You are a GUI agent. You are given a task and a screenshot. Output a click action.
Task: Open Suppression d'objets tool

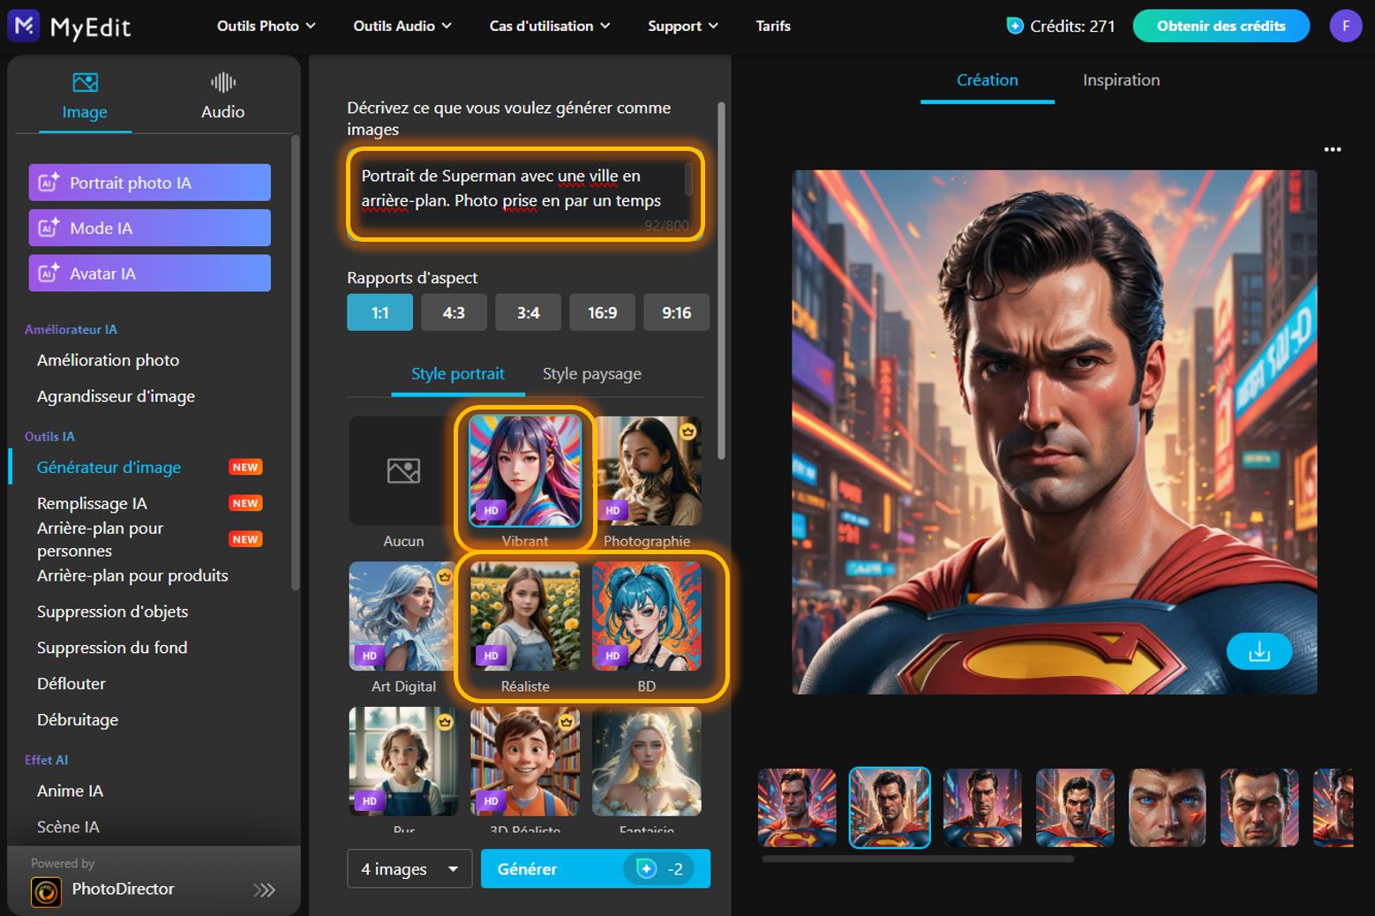coord(112,612)
